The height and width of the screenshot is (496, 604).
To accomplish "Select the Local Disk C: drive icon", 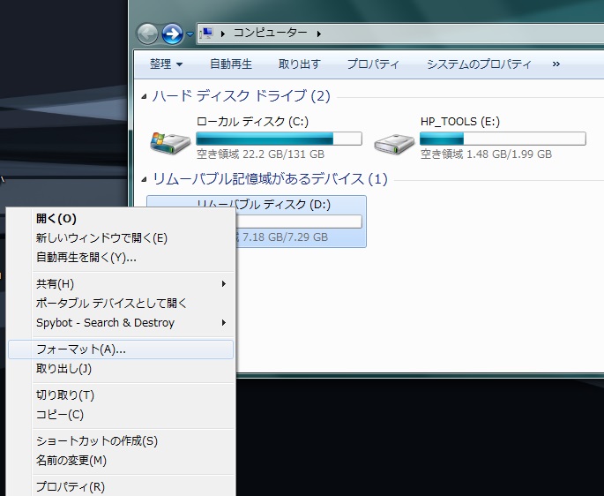I will click(170, 143).
